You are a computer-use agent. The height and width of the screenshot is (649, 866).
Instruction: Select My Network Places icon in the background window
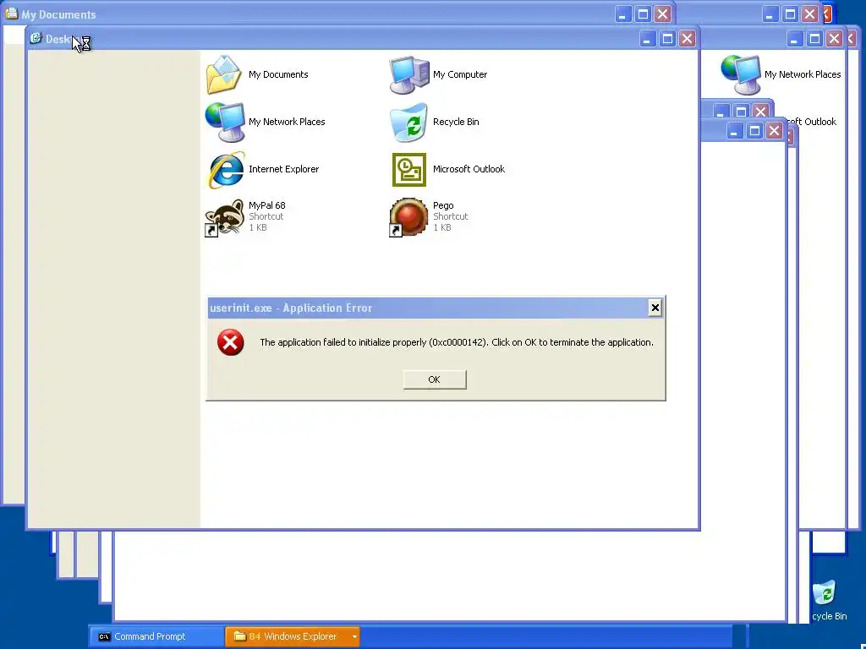tap(741, 74)
